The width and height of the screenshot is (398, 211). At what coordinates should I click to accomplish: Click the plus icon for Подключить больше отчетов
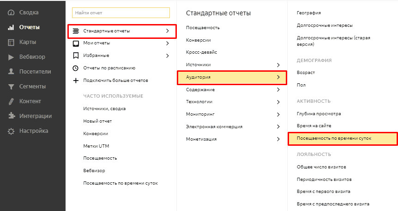point(76,81)
